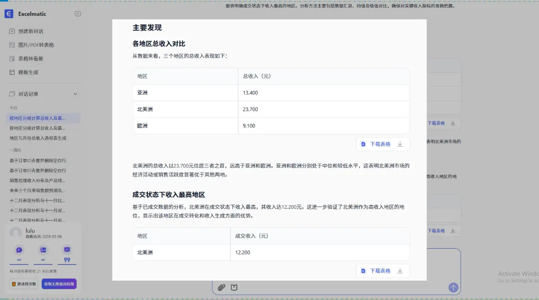
Task: Click the image conversion quota icon
Action: pos(43,250)
